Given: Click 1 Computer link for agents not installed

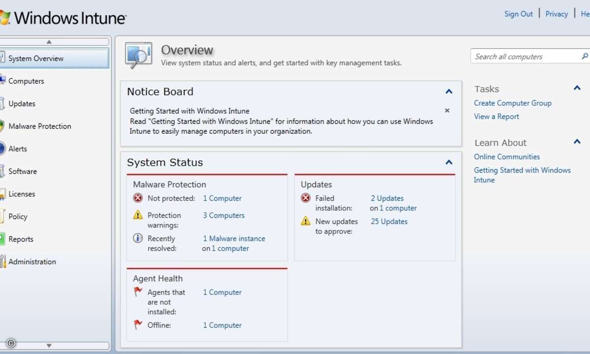Looking at the screenshot, I should 222,292.
